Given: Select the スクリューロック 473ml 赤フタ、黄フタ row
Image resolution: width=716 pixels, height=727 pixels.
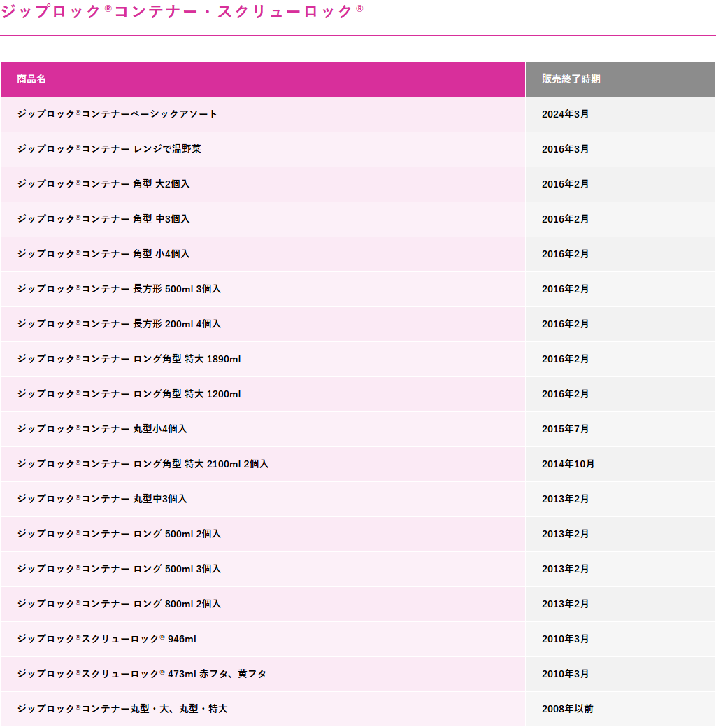Looking at the screenshot, I should click(358, 674).
